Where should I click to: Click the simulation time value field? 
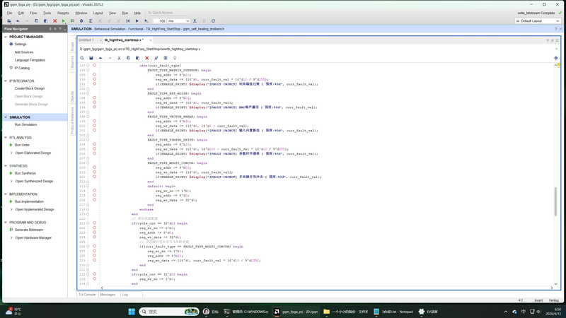coord(161,21)
